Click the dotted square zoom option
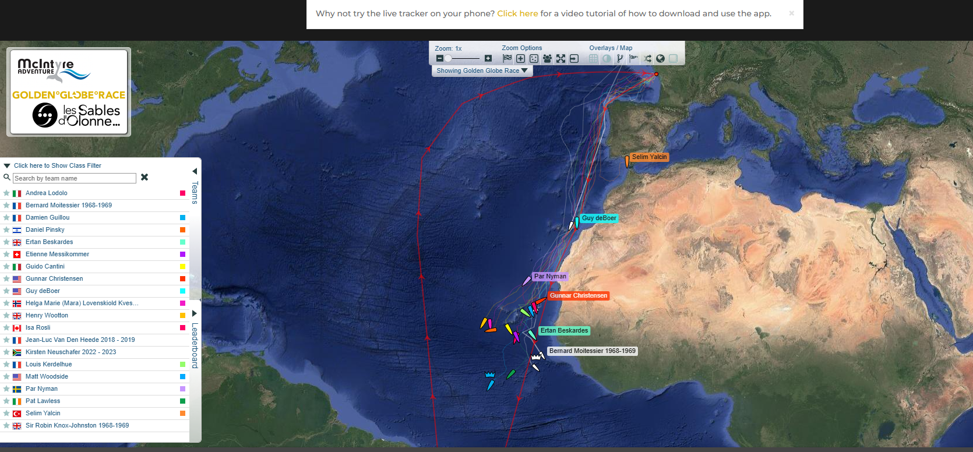973x452 pixels. 534,58
